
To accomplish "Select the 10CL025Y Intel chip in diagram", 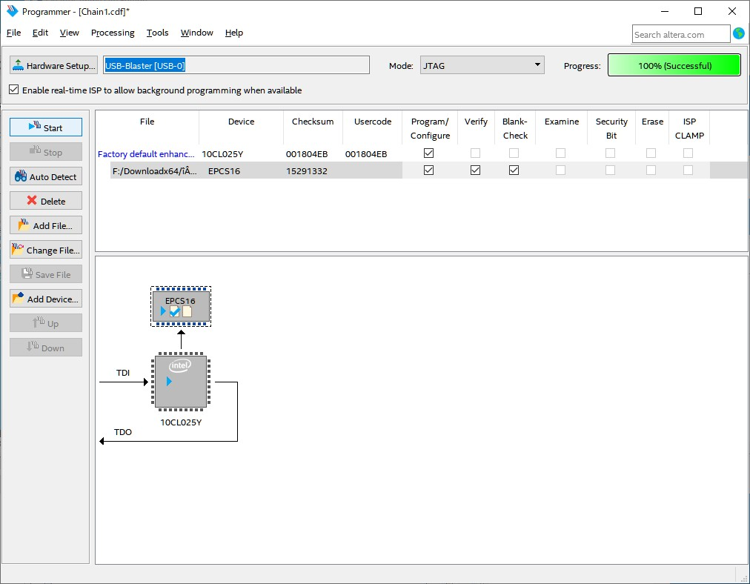I will pos(181,382).
